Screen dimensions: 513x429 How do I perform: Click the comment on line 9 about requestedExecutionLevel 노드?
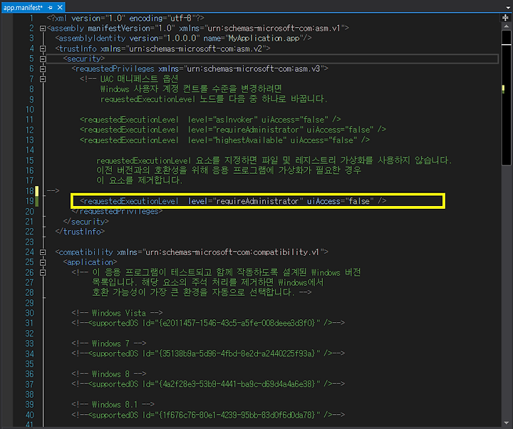pos(214,99)
